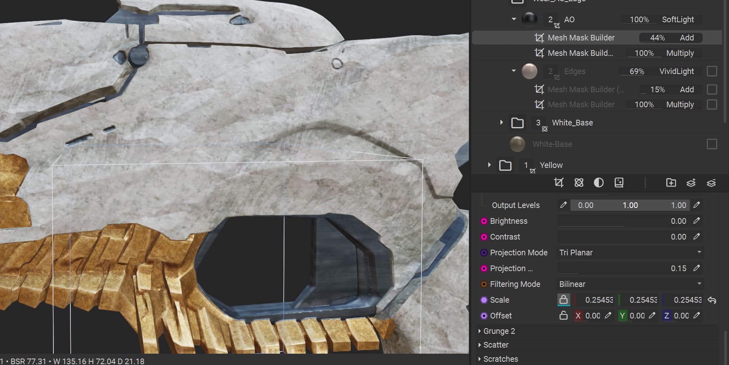Click the mesh mask crop icon in layer toolbar
Screen dimensions: 729x365
coord(559,183)
